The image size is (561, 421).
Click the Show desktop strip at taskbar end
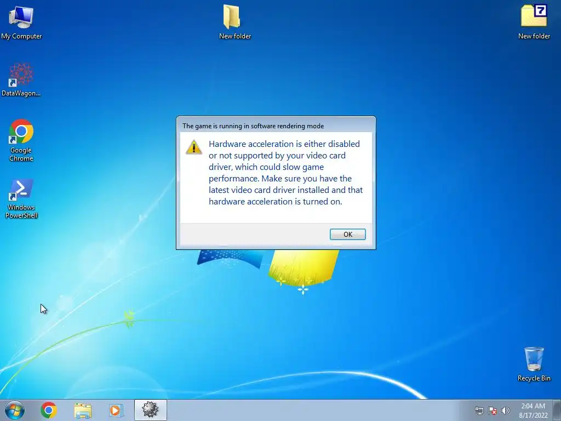point(557,410)
